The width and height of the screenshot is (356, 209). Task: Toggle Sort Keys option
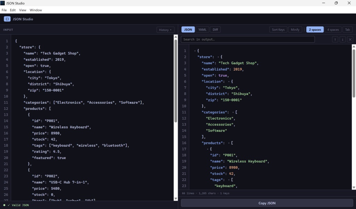[x=278, y=30]
